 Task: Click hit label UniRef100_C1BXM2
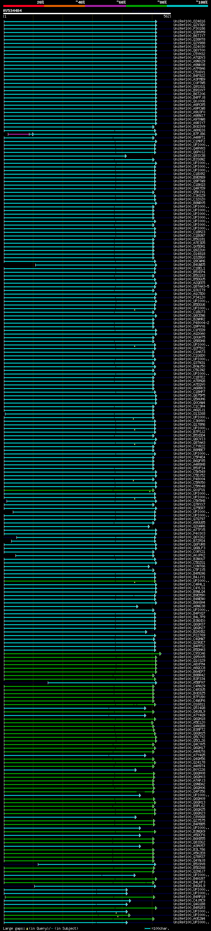click(x=189, y=174)
